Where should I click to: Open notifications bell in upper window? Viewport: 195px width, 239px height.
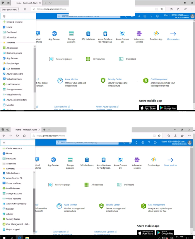[139, 16]
